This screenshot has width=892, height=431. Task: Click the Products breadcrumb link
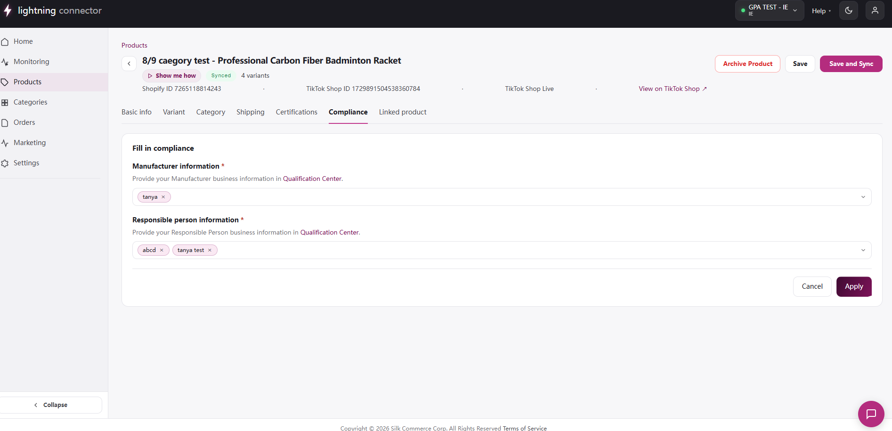(x=134, y=45)
